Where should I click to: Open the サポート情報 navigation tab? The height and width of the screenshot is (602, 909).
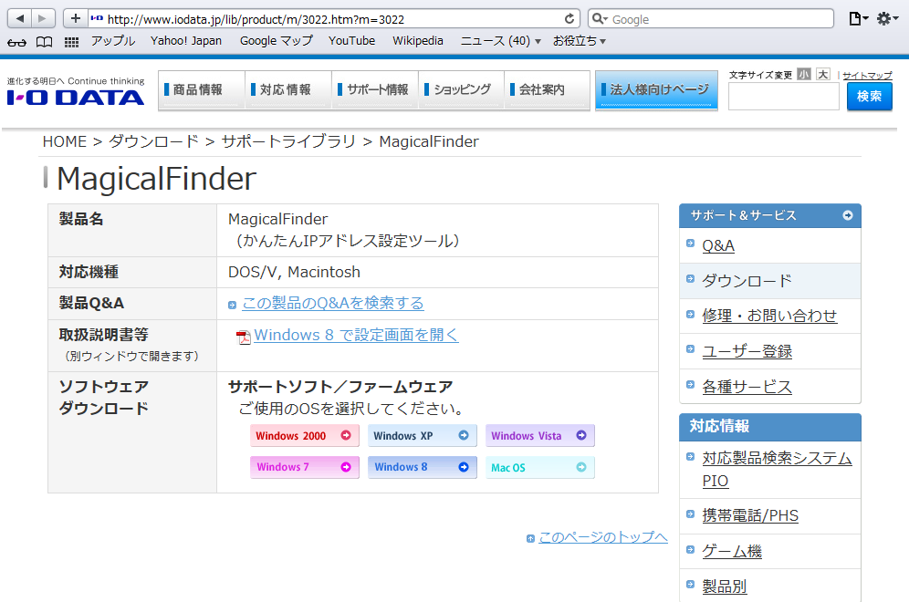tap(374, 89)
